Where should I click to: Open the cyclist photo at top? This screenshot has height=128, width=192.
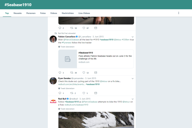tap(96, 20)
